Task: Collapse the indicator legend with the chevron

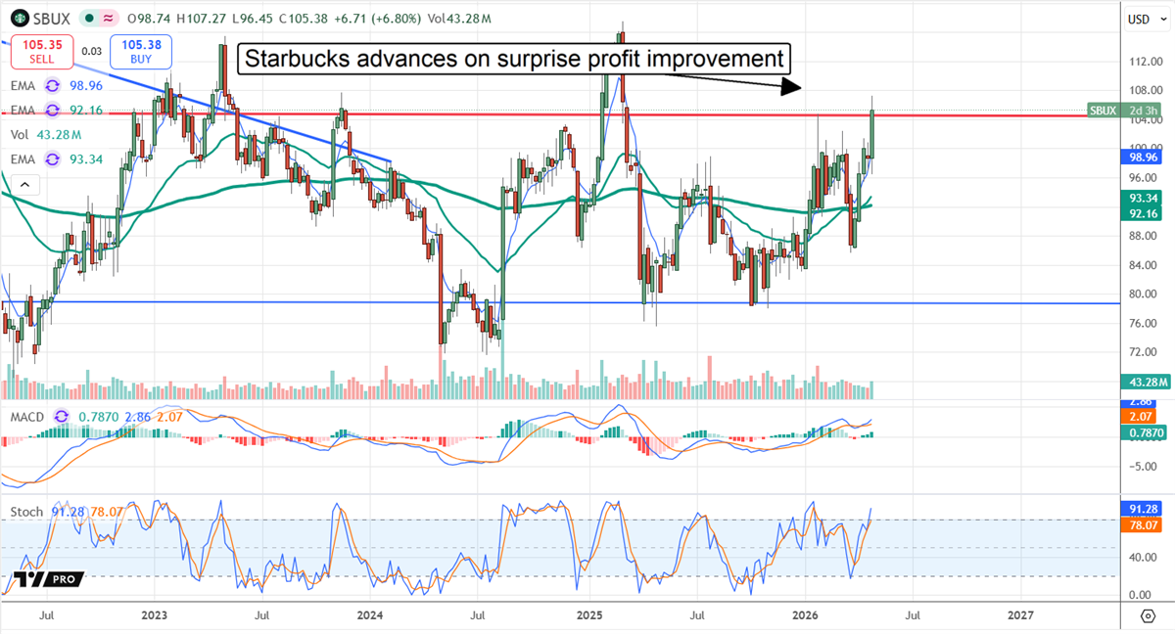Action: (25, 185)
